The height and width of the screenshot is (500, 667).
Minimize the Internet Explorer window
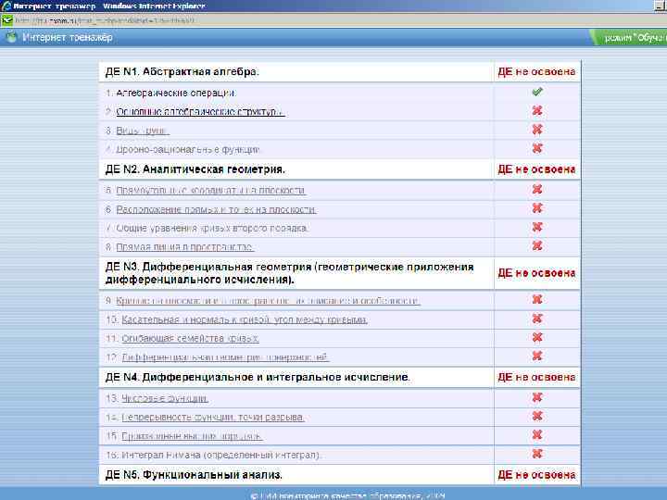tap(661, 6)
